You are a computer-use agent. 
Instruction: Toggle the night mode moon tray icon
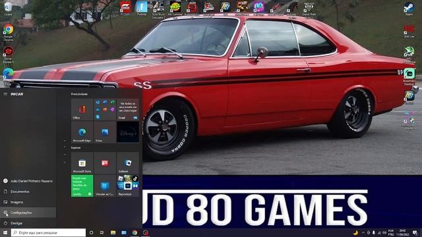355,232
